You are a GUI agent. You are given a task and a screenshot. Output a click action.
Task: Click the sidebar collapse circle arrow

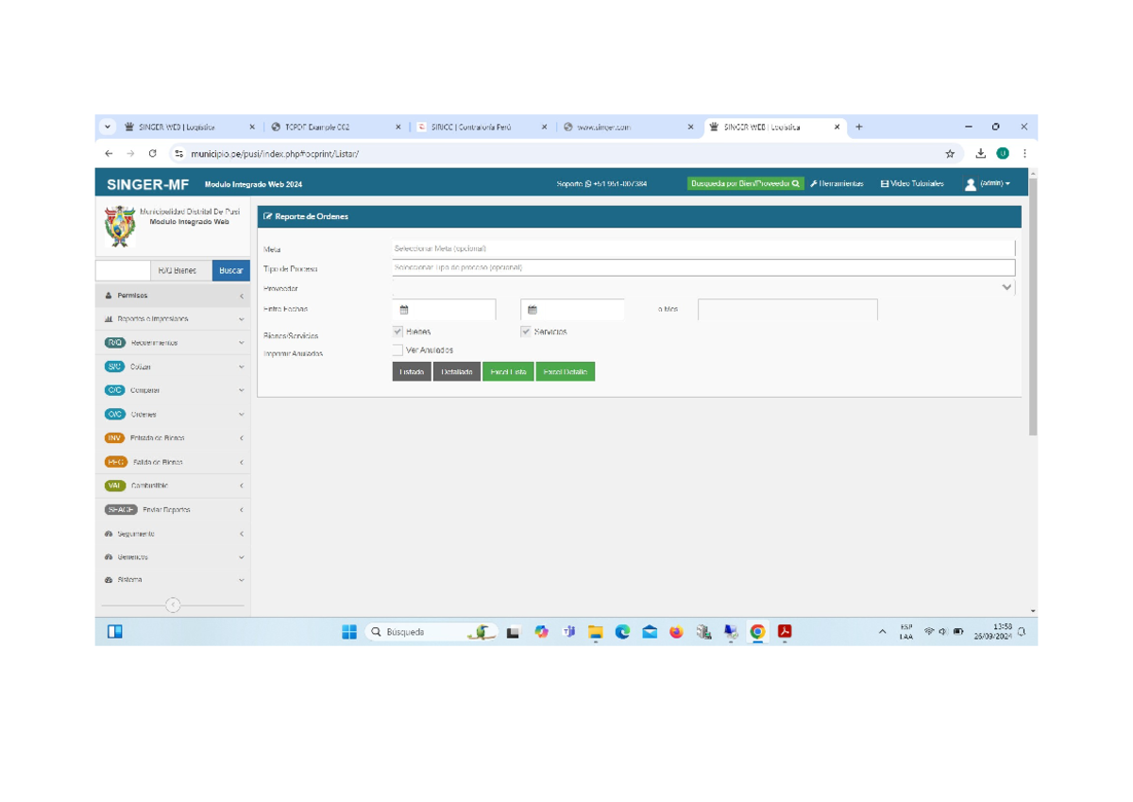pyautogui.click(x=173, y=605)
